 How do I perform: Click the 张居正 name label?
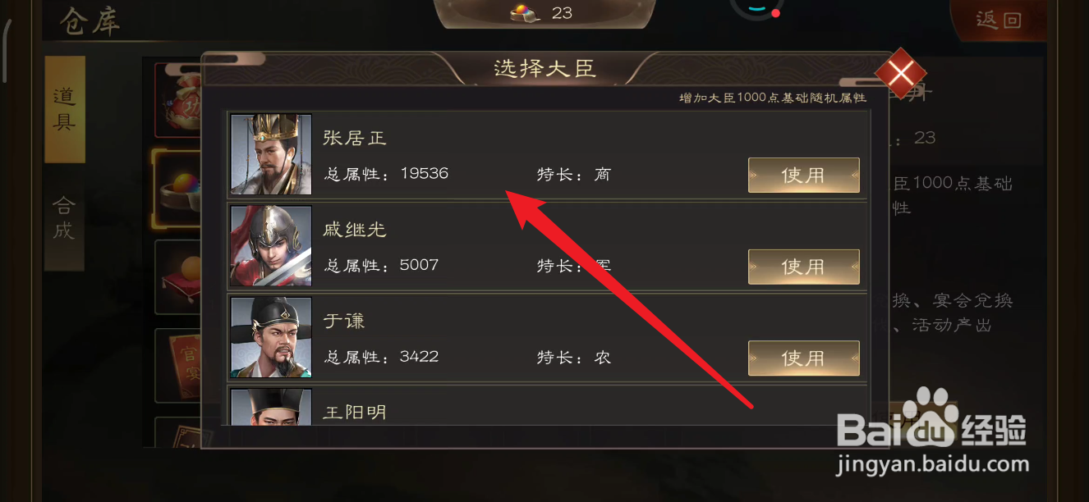(x=355, y=137)
